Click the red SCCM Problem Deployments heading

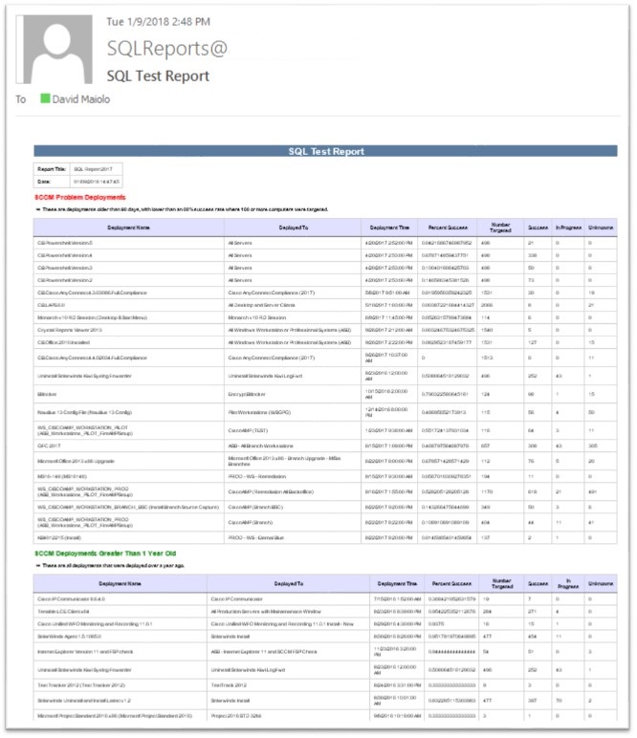tap(80, 197)
